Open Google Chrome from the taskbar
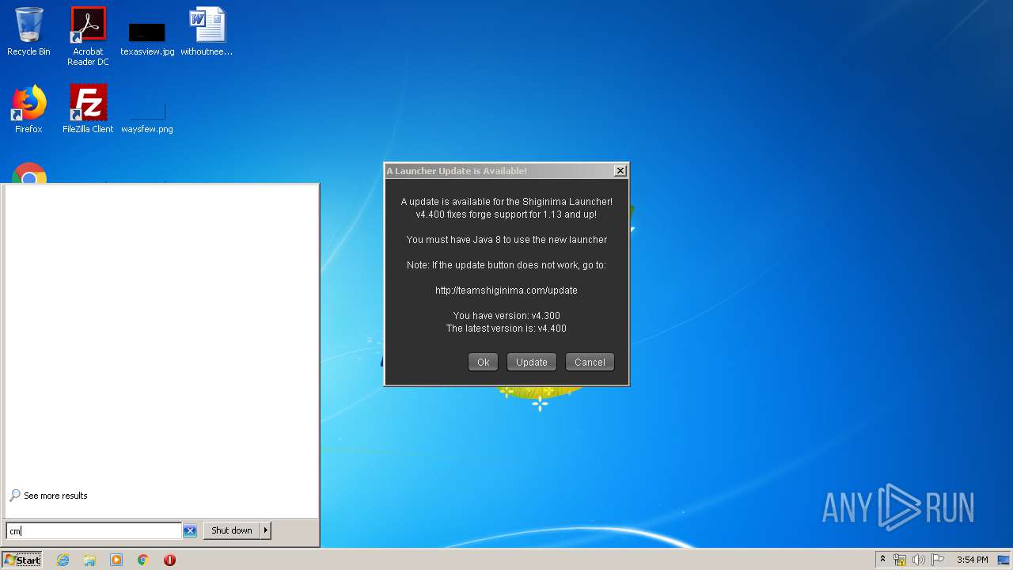Screen dimensions: 1013x570 tap(142, 560)
